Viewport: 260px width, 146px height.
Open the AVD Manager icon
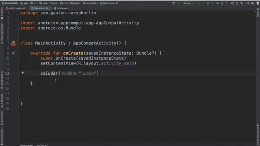pyautogui.click(x=237, y=3)
